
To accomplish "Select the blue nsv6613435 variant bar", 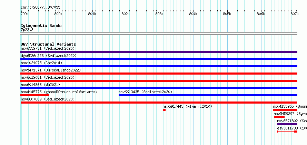I will pyautogui.click(x=208, y=95).
